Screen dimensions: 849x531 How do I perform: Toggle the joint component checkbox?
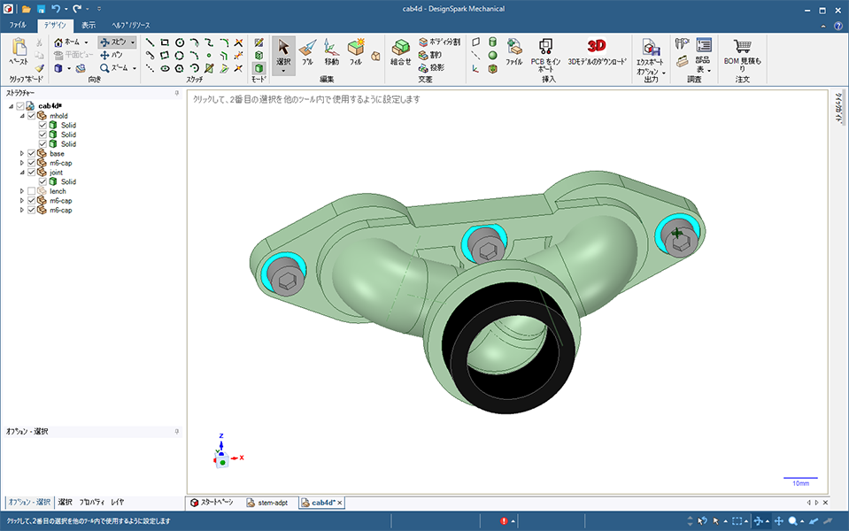32,173
